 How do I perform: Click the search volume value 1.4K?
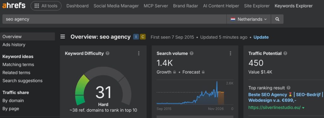(x=165, y=63)
